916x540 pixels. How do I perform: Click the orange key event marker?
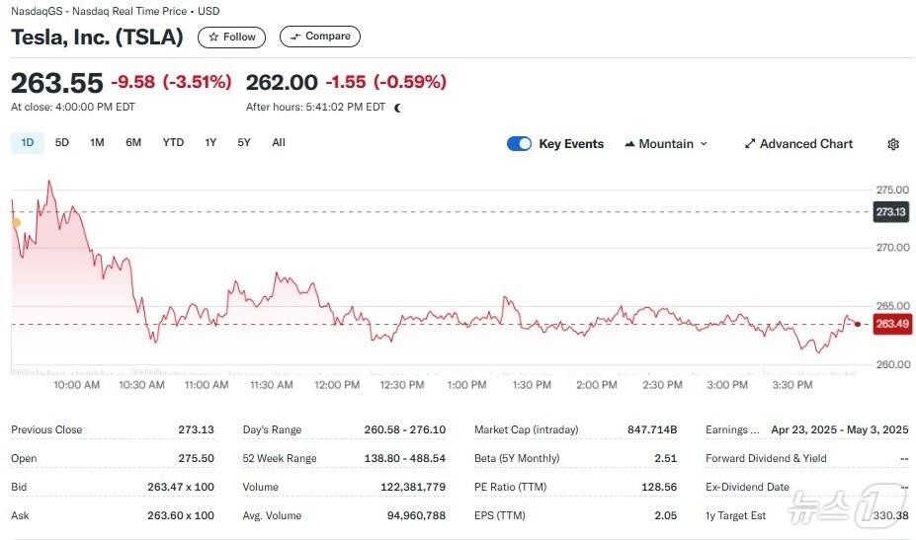15,223
